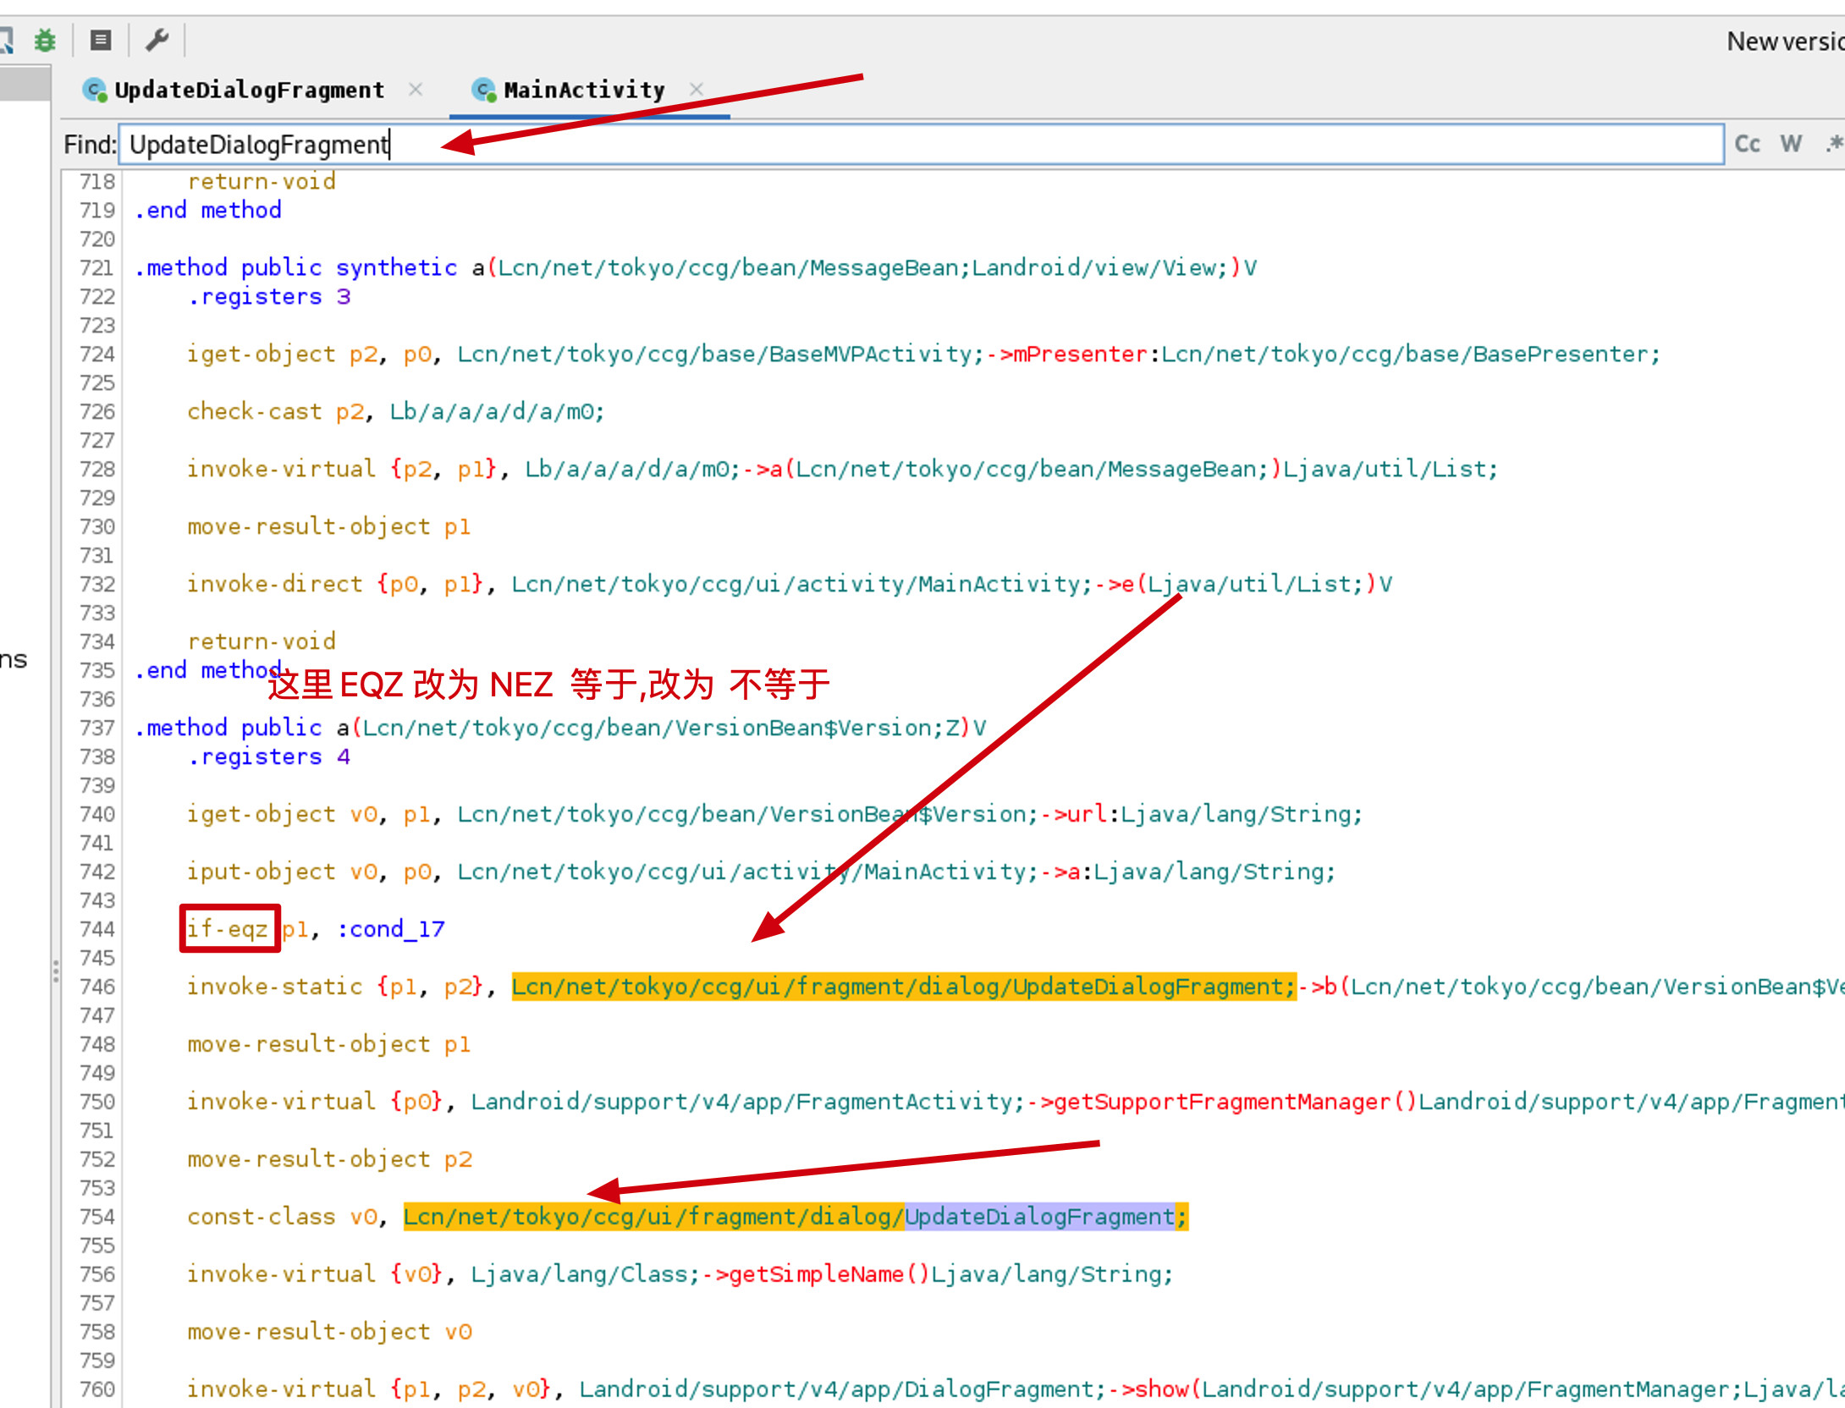This screenshot has height=1408, width=1845.
Task: Click highlighted UpdateDialogFragment on line 754
Action: [1039, 1216]
